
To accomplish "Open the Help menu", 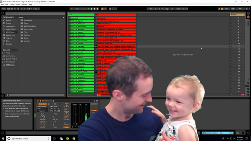I will (x=31, y=5).
